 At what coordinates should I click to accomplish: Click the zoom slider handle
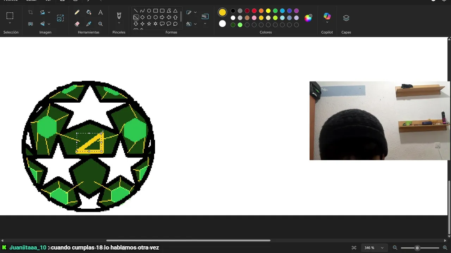[x=417, y=248]
